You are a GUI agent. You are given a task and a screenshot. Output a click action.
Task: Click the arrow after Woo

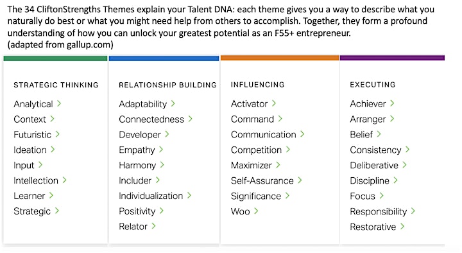pyautogui.click(x=256, y=211)
